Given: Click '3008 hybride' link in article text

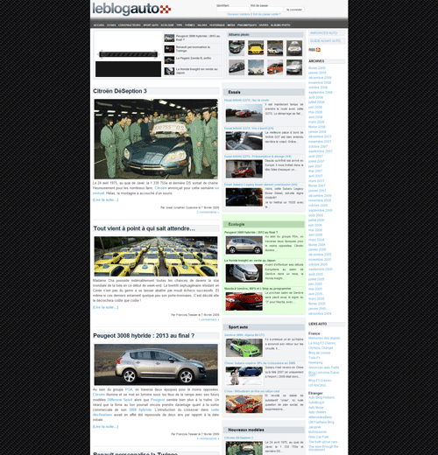Looking at the screenshot, I should [140, 409].
